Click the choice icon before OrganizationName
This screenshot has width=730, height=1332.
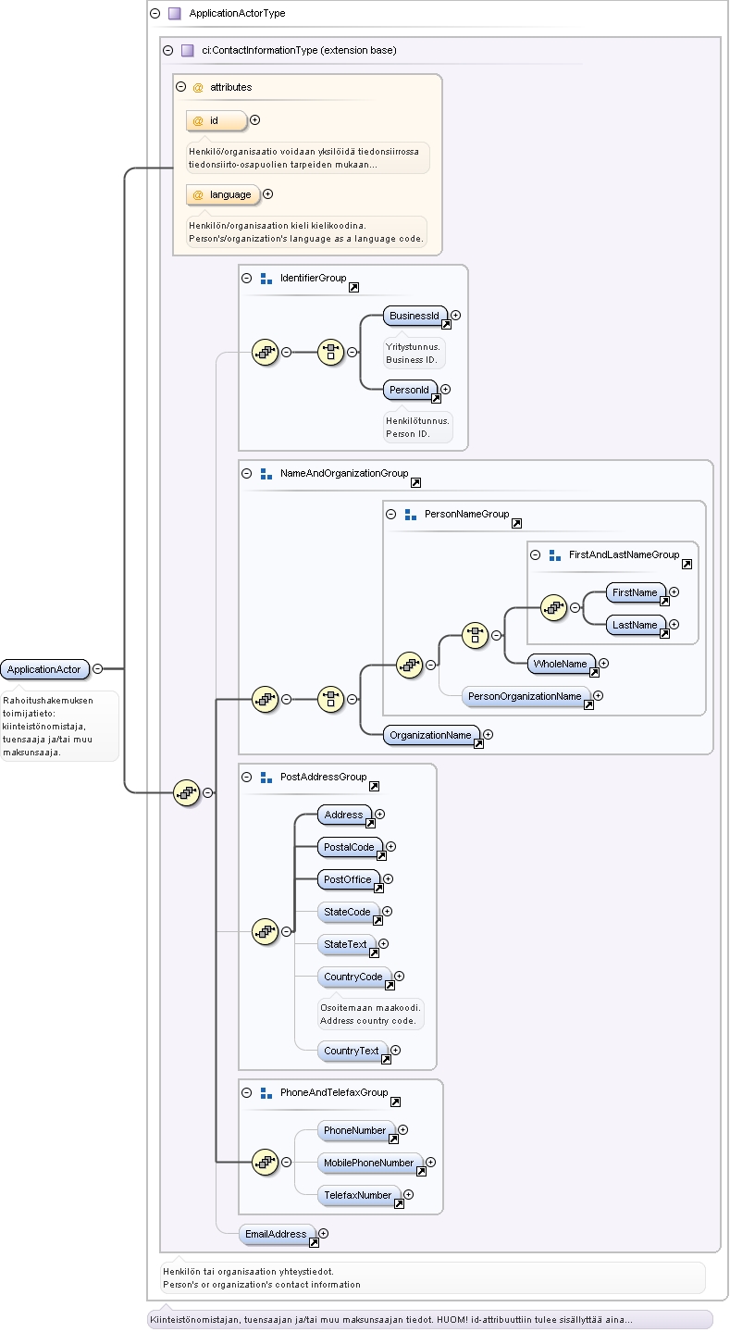(x=331, y=699)
